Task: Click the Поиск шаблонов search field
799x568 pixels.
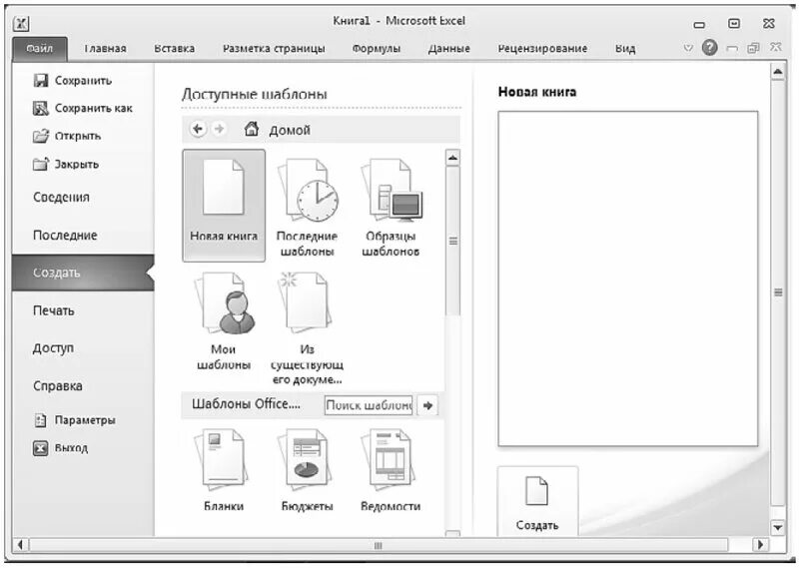Action: 369,405
